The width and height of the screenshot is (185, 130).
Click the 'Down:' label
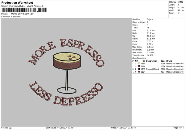coord(135,39)
